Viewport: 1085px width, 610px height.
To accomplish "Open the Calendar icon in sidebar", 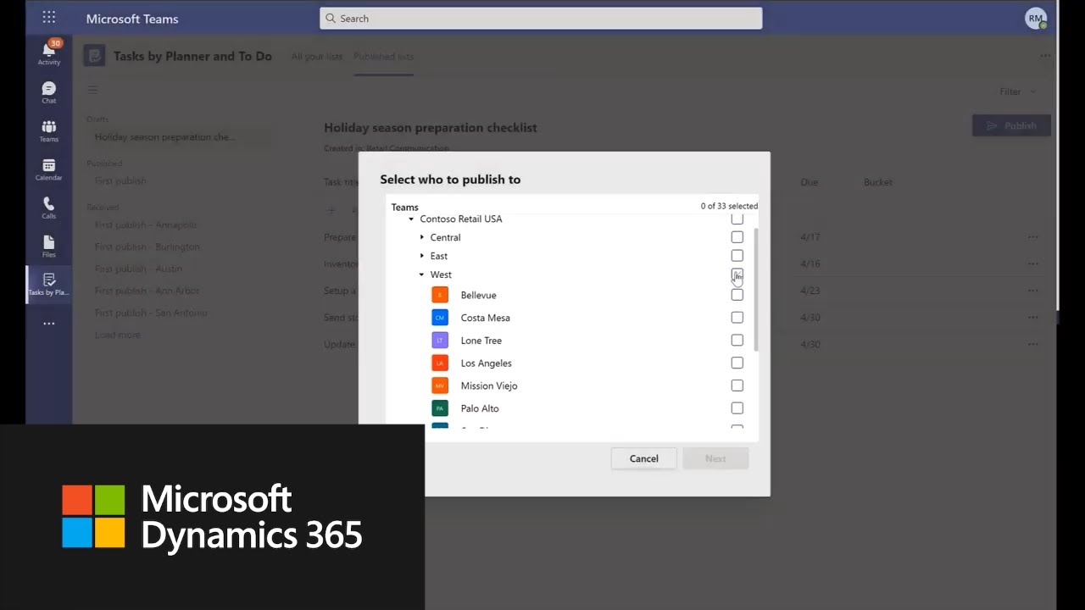I will pyautogui.click(x=49, y=169).
